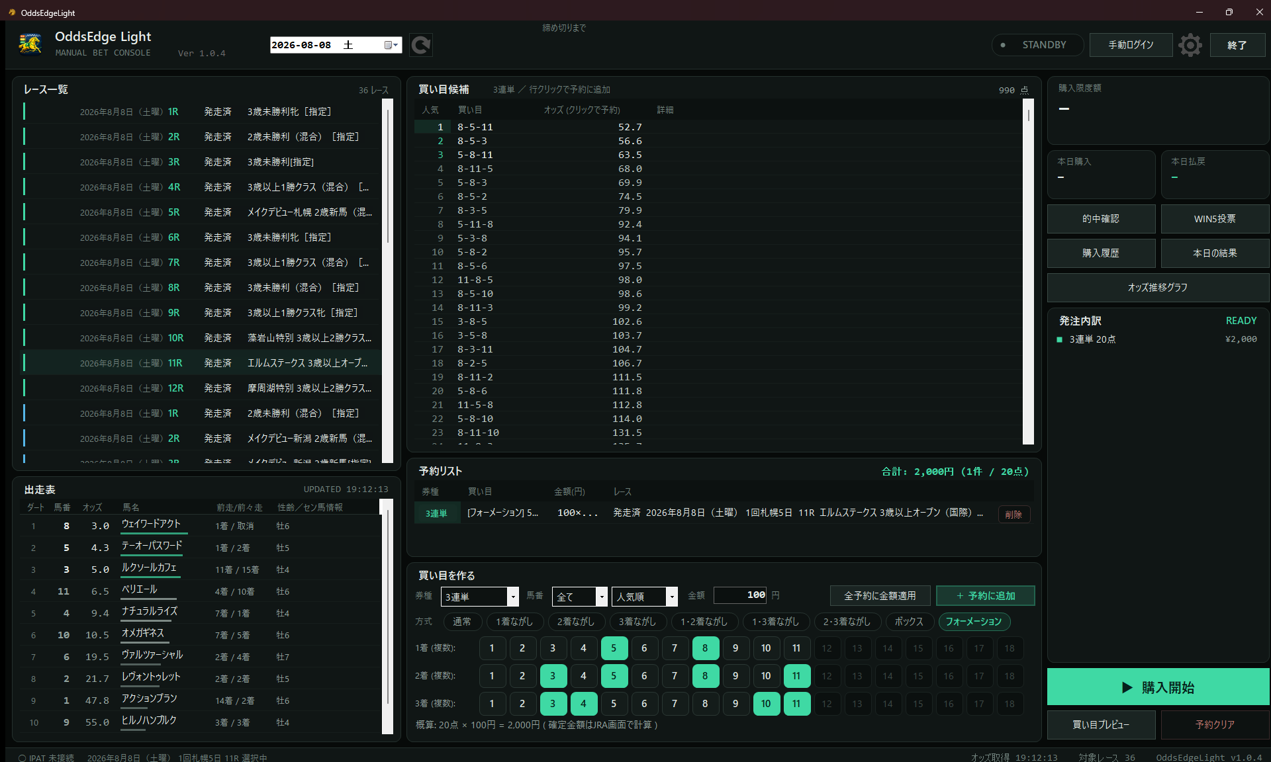This screenshot has width=1271, height=762.
Task: Toggle horse 1 in 1着 row
Action: (x=492, y=648)
